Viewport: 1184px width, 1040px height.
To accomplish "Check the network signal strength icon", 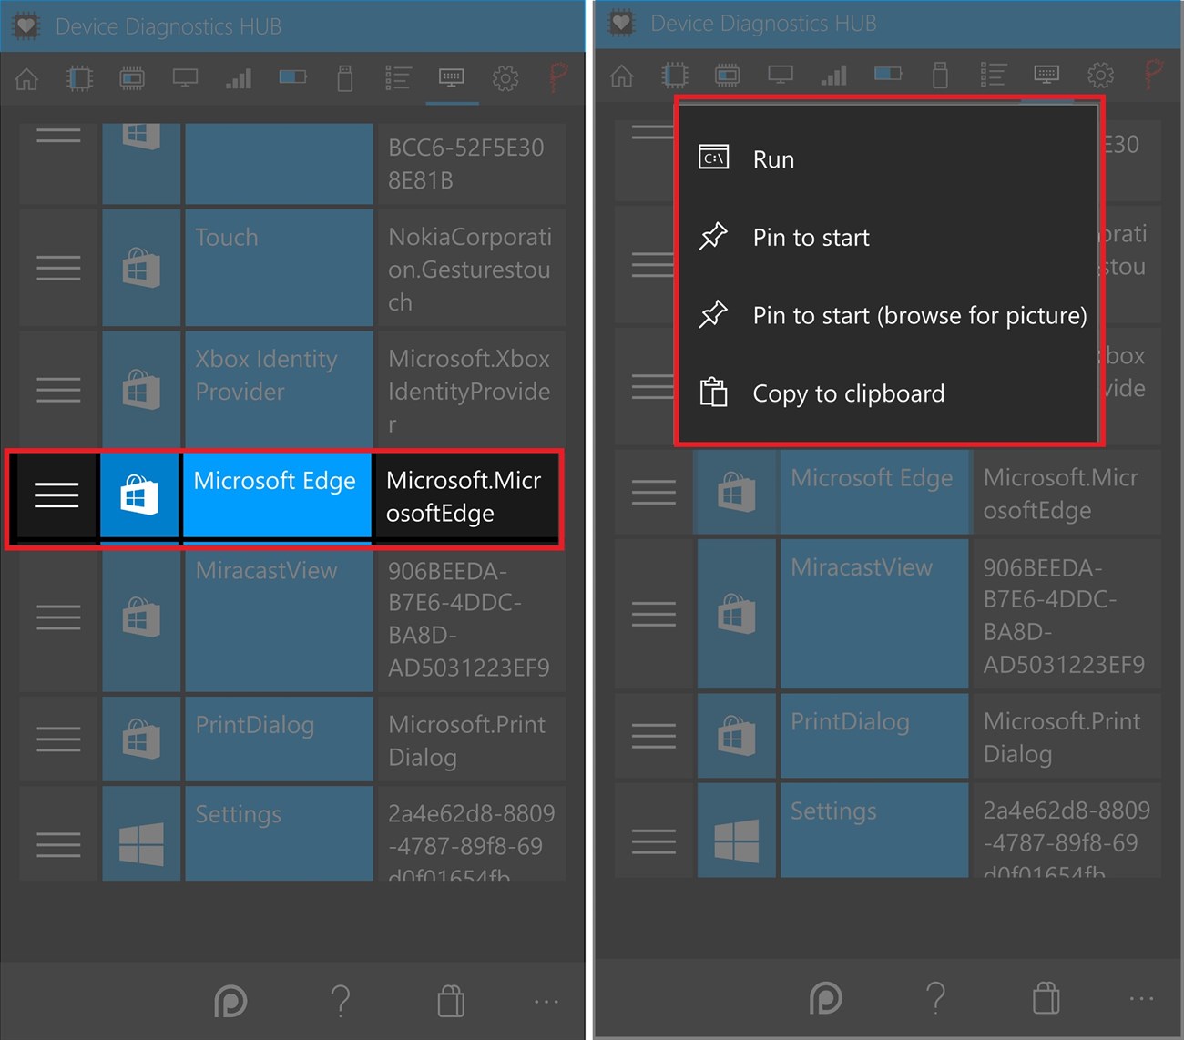I will pyautogui.click(x=238, y=79).
